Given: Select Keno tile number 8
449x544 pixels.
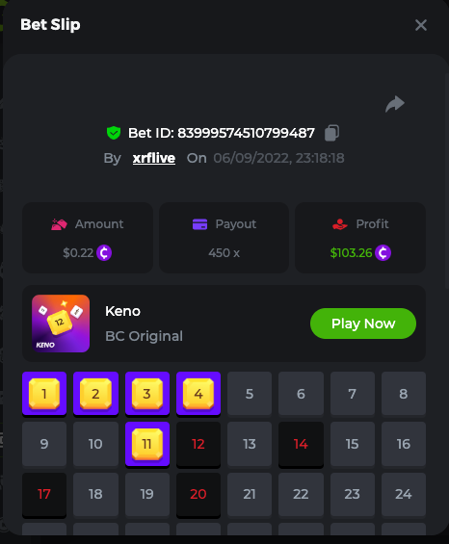Looking at the screenshot, I should coord(404,394).
